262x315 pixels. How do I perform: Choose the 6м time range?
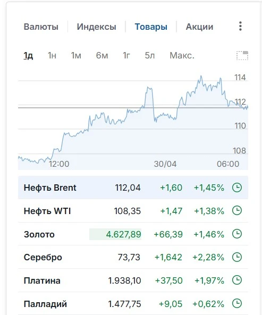[x=102, y=55]
